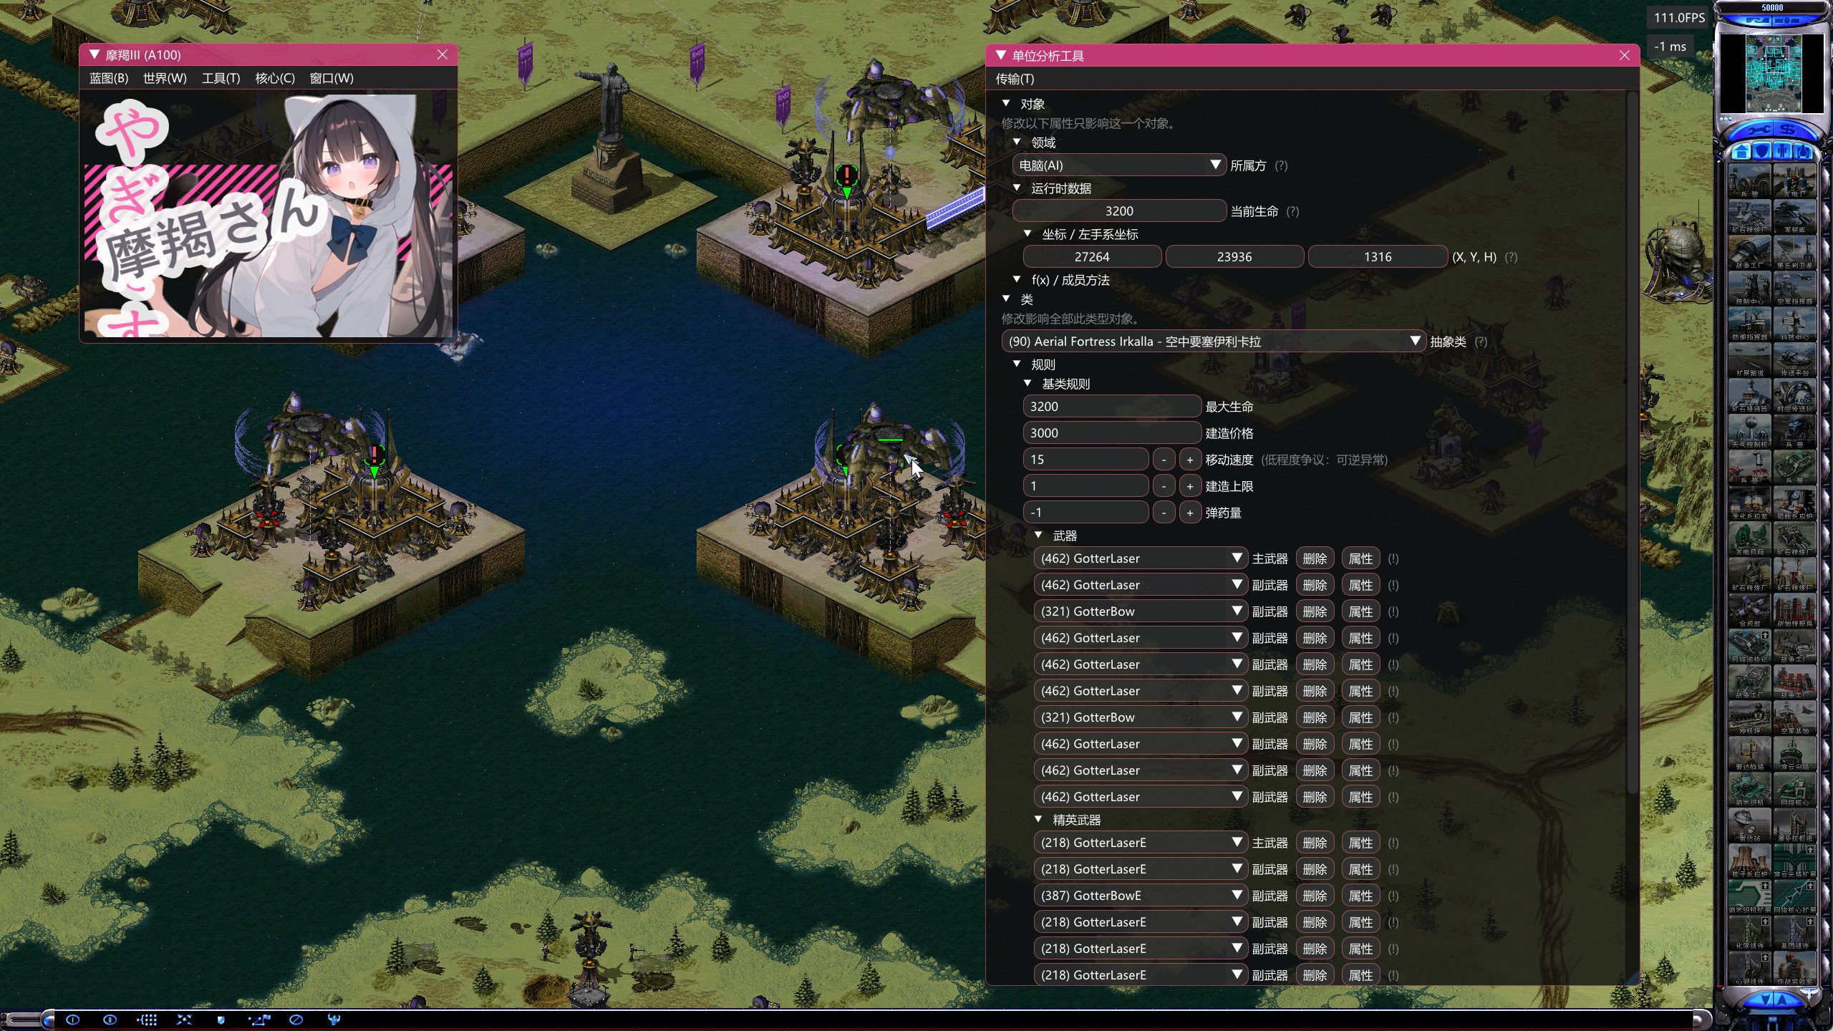Open the 所属方 owner dropdown
Viewport: 1833px width, 1031px height.
1118,165
